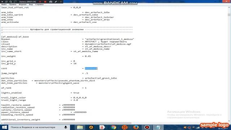Open File Explorer from the taskbar
The image size is (231, 130).
pos(80,127)
